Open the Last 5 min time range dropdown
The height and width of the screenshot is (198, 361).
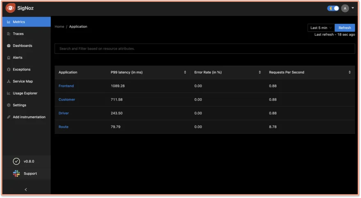pyautogui.click(x=321, y=28)
